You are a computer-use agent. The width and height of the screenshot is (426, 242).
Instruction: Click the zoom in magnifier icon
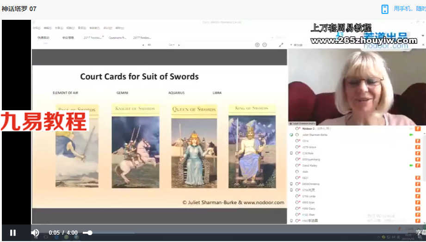point(257,45)
